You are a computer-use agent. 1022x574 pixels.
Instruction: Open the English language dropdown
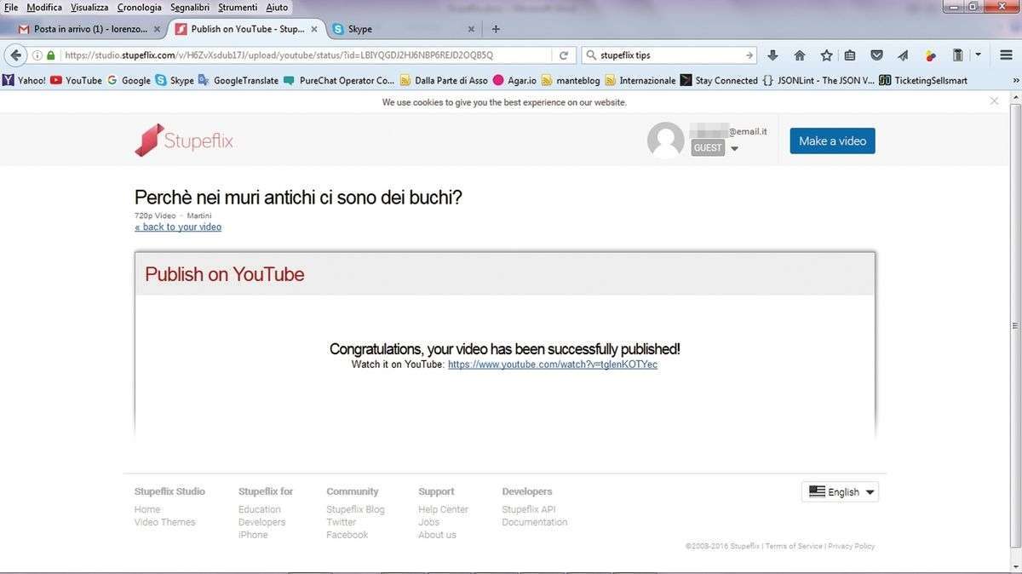pyautogui.click(x=840, y=491)
